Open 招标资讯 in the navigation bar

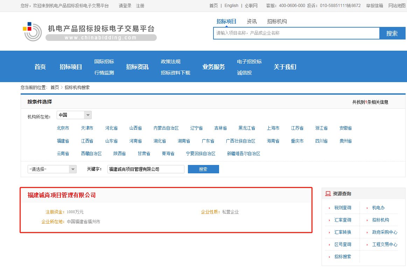pos(137,67)
